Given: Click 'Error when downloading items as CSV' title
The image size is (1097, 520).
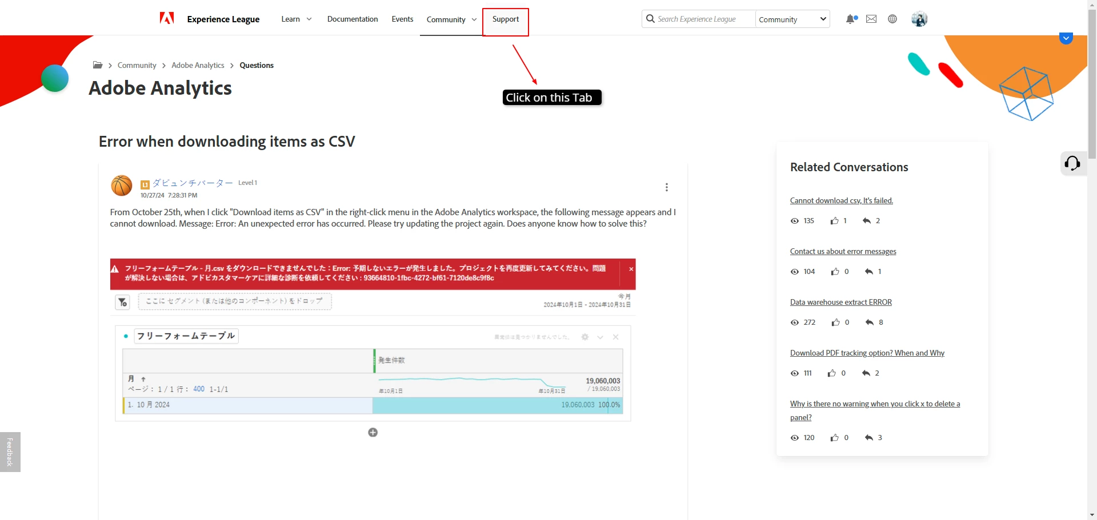Looking at the screenshot, I should [x=227, y=142].
